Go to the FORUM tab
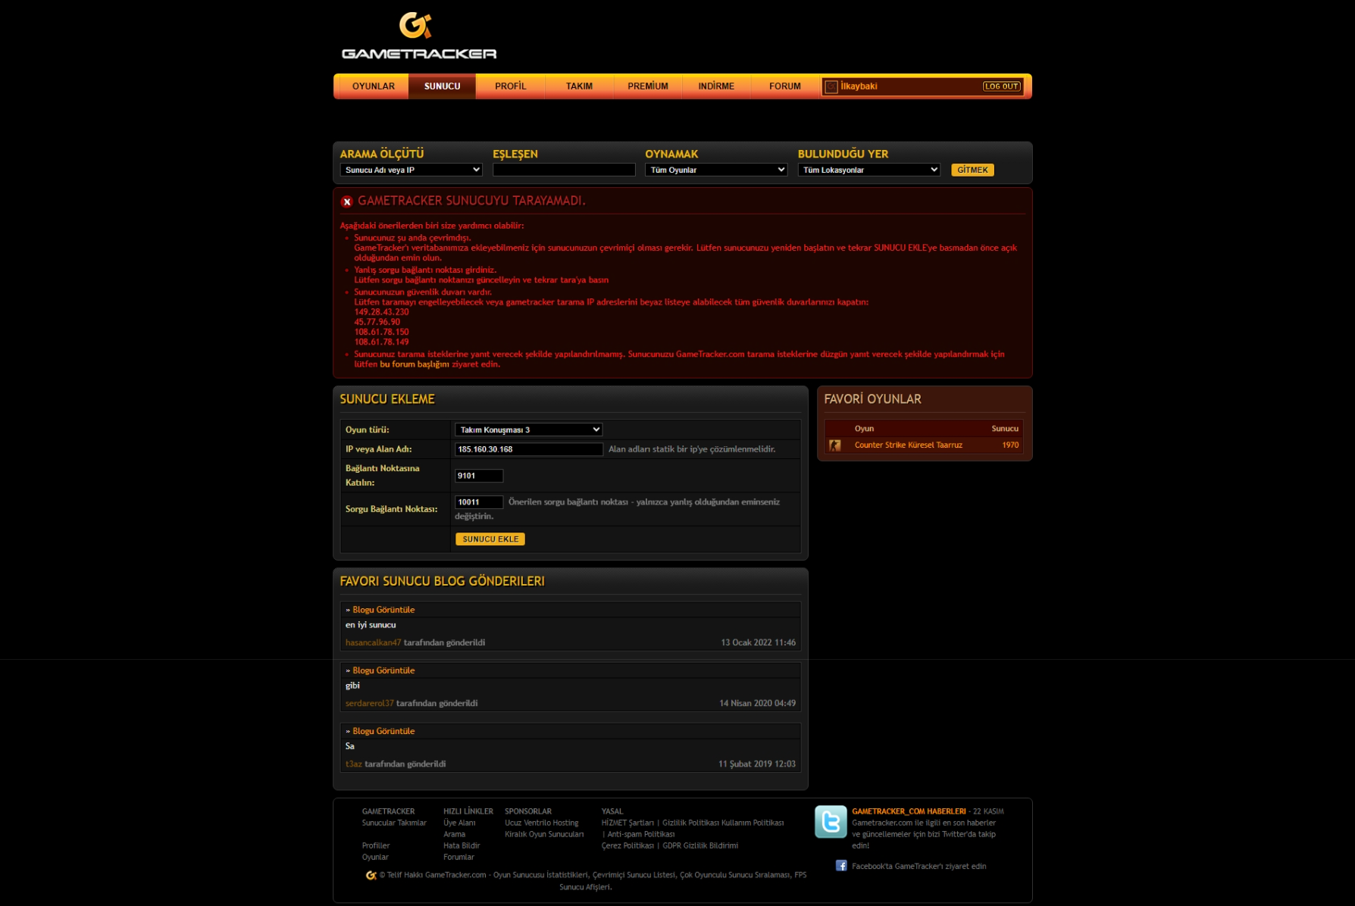1355x906 pixels. click(784, 86)
